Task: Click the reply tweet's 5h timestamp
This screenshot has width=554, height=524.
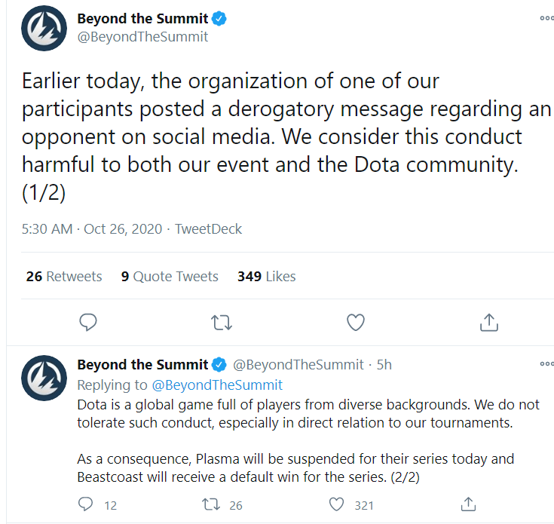Action: [384, 365]
